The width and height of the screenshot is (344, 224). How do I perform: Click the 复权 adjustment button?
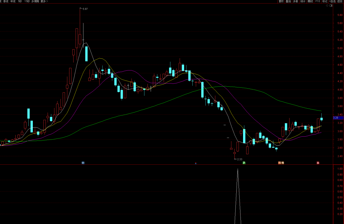[281, 1]
